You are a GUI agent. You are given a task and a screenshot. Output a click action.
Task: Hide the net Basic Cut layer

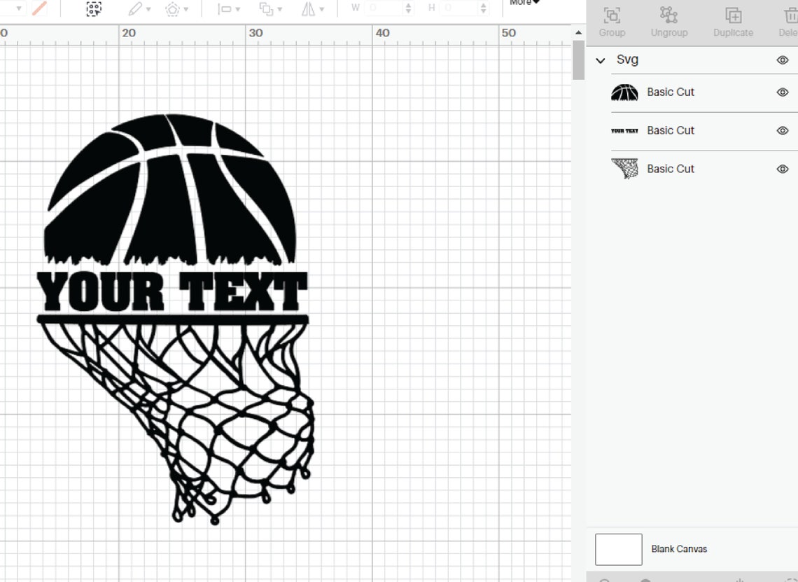pyautogui.click(x=782, y=169)
